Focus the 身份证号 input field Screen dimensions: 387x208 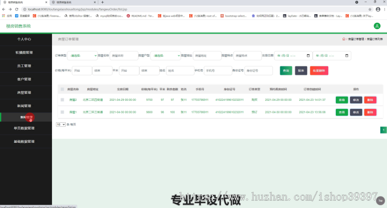[259, 71]
